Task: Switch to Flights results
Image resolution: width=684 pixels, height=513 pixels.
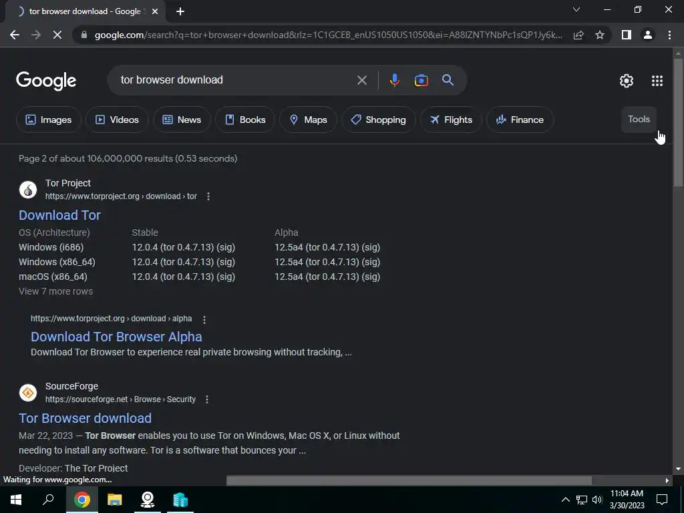Action: [451, 120]
